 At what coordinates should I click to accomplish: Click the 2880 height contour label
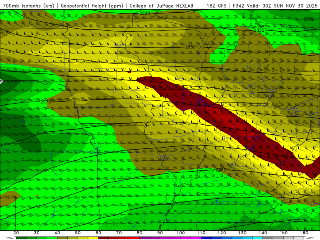pos(190,47)
